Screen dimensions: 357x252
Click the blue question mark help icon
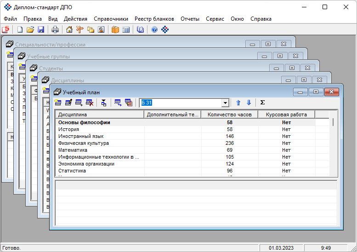tap(154, 30)
